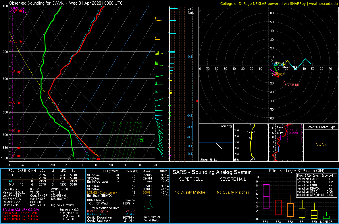Click 'SHIP = 0.0' index
The height and width of the screenshot is (224, 339).
[x=66, y=219]
